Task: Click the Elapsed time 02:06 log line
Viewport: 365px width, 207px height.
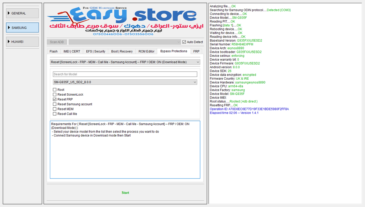Action: click(234, 113)
